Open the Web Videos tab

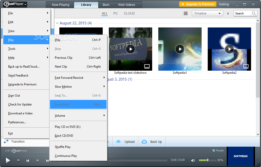(x=126, y=5)
